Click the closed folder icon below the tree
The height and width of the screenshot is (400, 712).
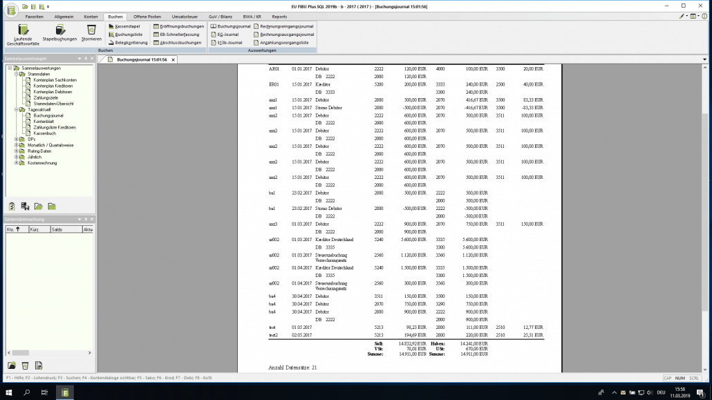[52, 207]
